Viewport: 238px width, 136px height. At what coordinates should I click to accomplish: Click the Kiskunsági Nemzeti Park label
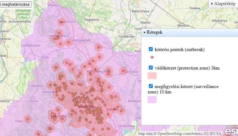pyautogui.click(x=24, y=14)
